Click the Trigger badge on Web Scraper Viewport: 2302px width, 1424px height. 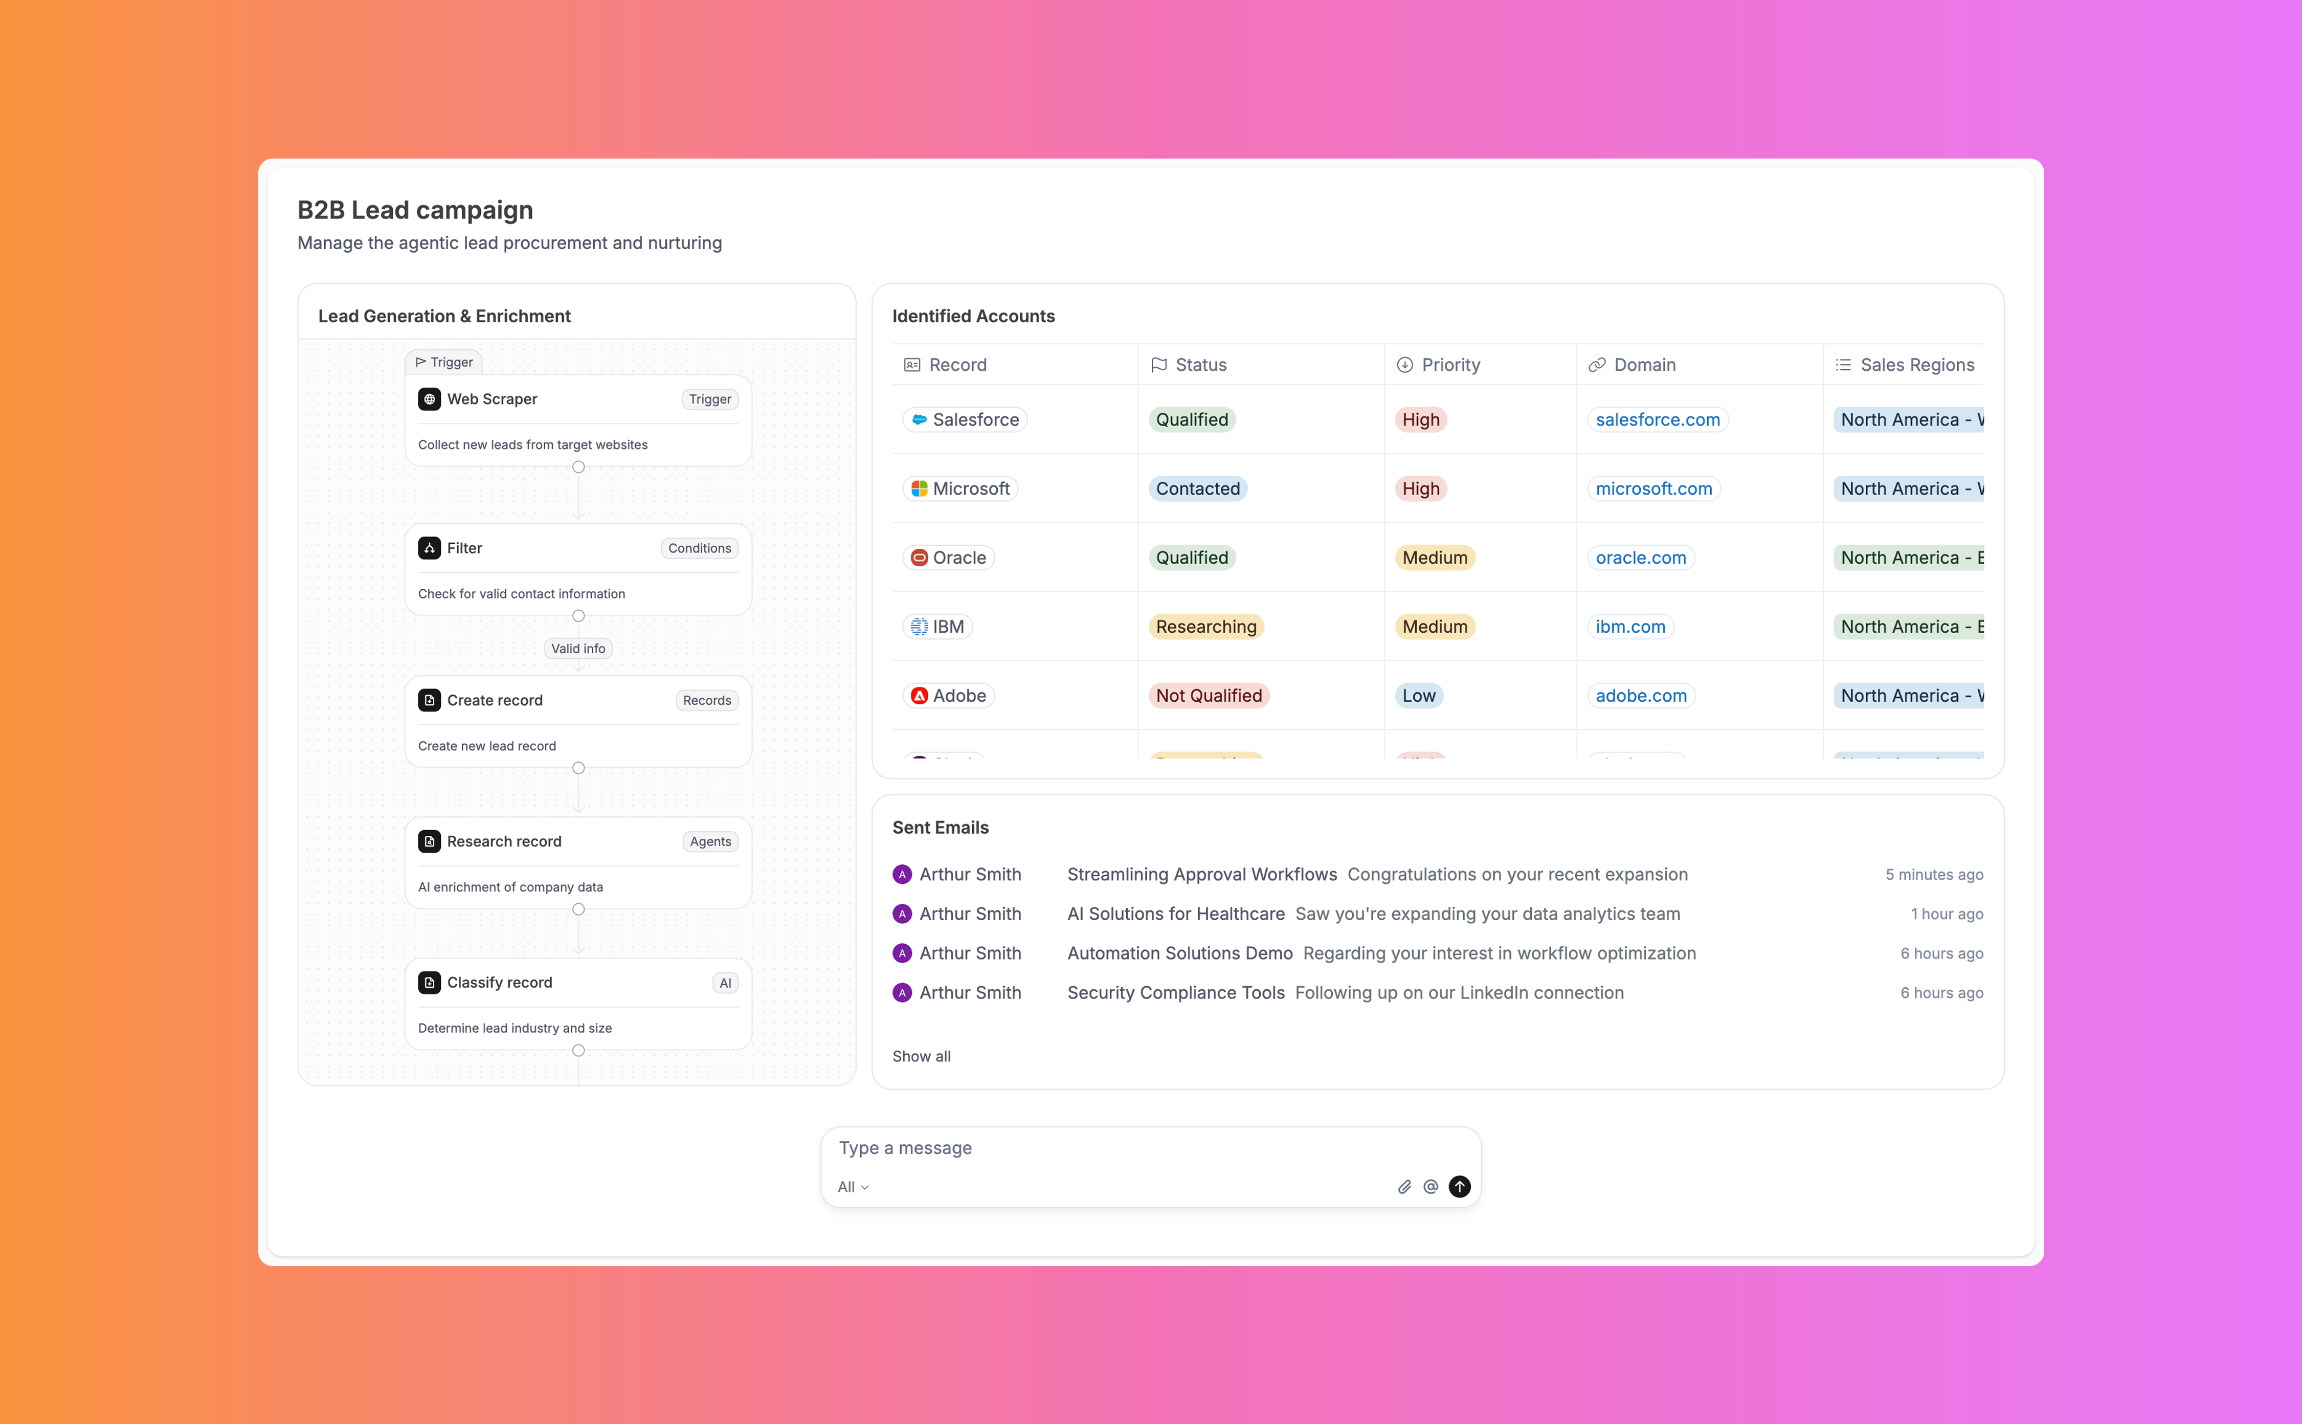tap(710, 399)
